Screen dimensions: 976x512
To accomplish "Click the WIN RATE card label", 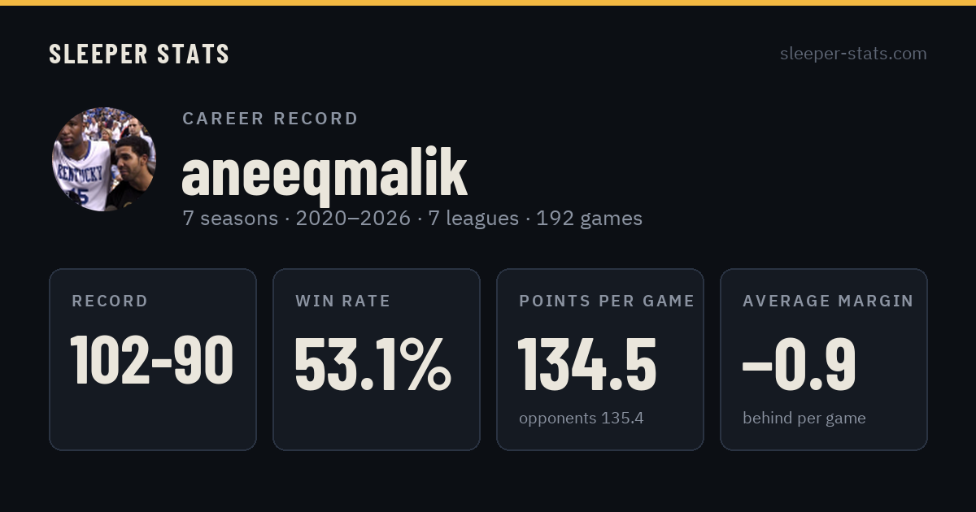I will coord(343,302).
